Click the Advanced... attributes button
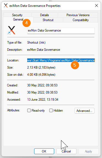 coord(84,111)
